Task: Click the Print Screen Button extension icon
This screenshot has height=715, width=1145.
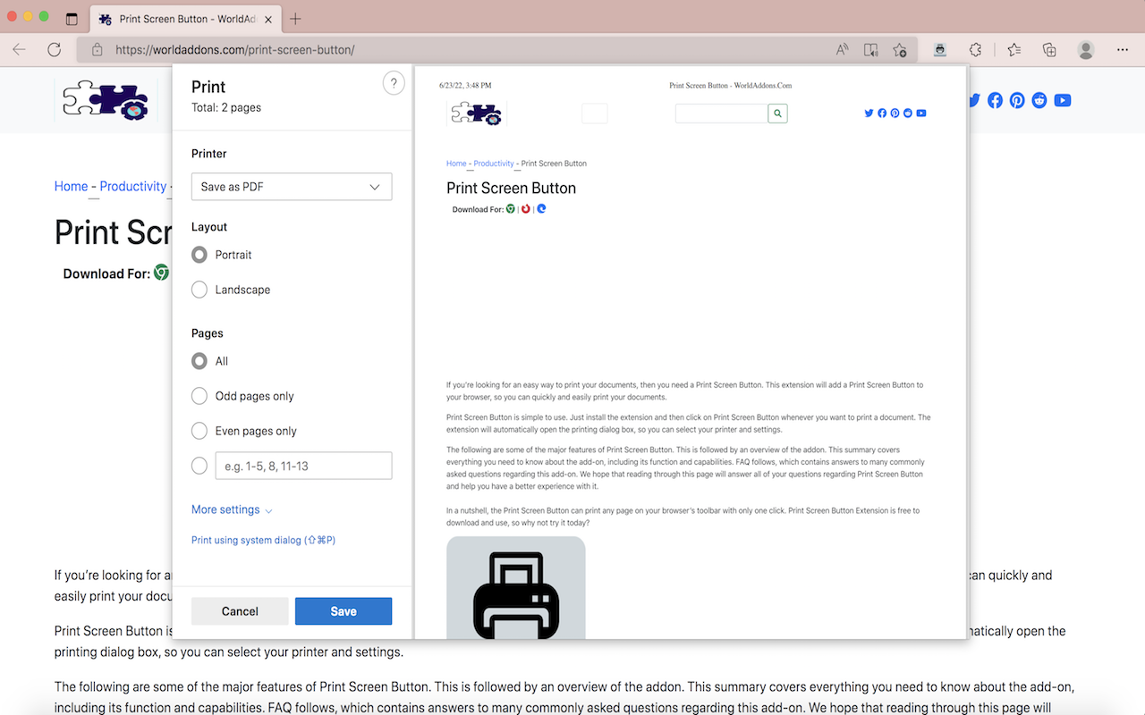Action: tap(940, 50)
